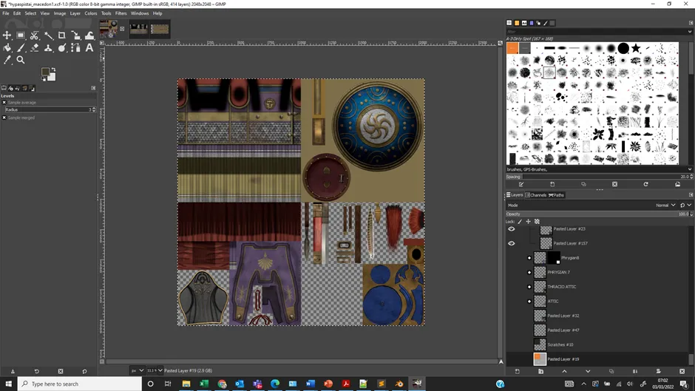695x391 pixels.
Task: Expand the PHRYGIAN 7 layer group
Action: click(x=529, y=272)
